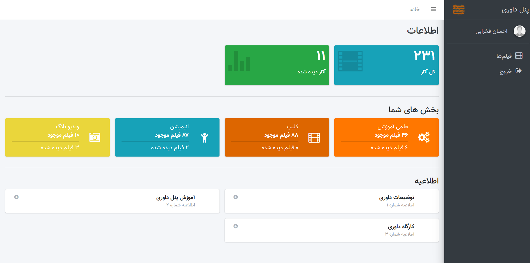This screenshot has height=263, width=530.
Task: Click the bar chart icon on آثار دیده شده
Action: click(x=239, y=61)
